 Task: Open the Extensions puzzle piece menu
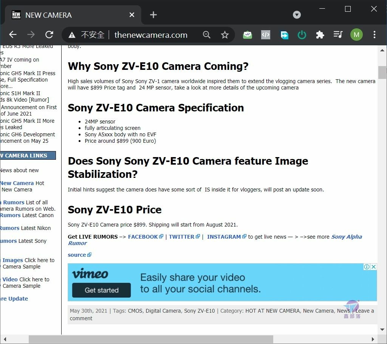(x=320, y=35)
